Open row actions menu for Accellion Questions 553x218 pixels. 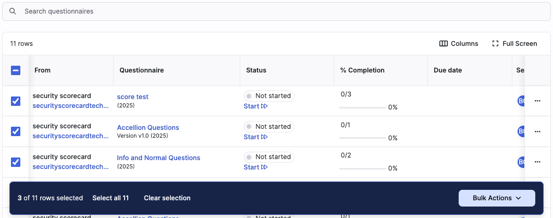(x=537, y=131)
